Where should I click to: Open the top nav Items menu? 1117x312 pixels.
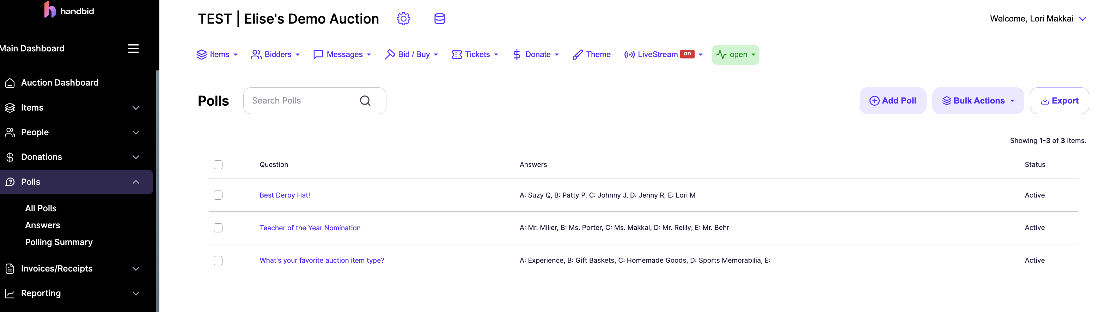tap(217, 55)
